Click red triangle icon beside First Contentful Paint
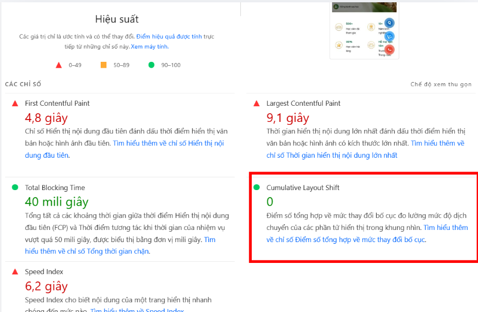Screen dimensions: 478x312 [x=15, y=103]
